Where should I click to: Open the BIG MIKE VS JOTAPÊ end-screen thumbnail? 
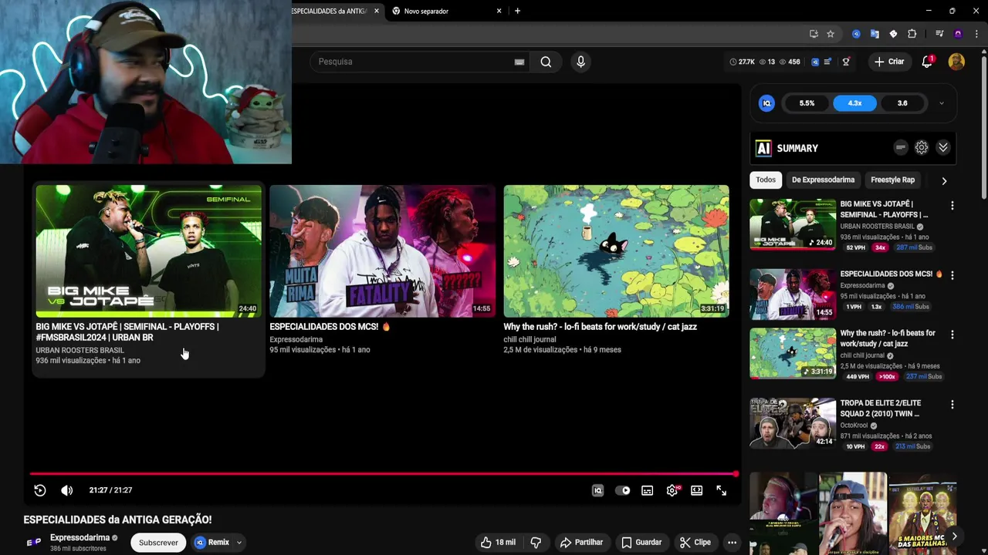pyautogui.click(x=148, y=251)
